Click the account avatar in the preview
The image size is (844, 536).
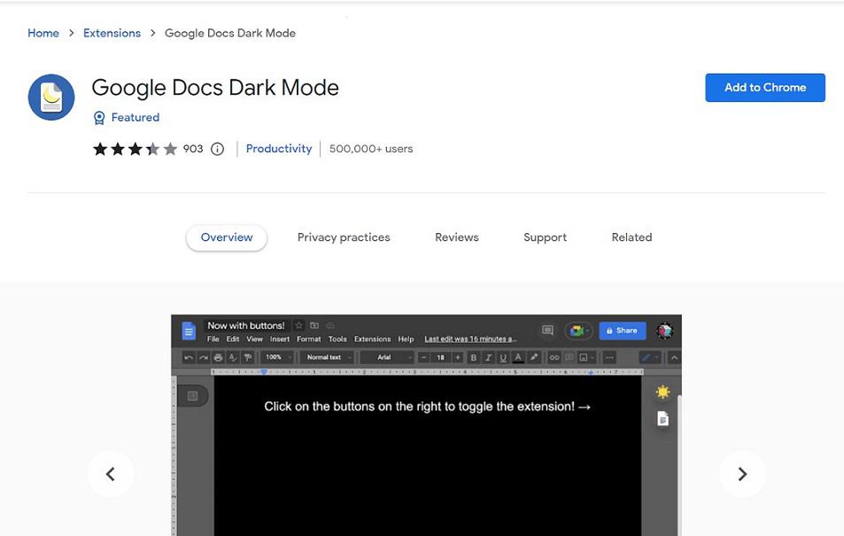coord(665,330)
